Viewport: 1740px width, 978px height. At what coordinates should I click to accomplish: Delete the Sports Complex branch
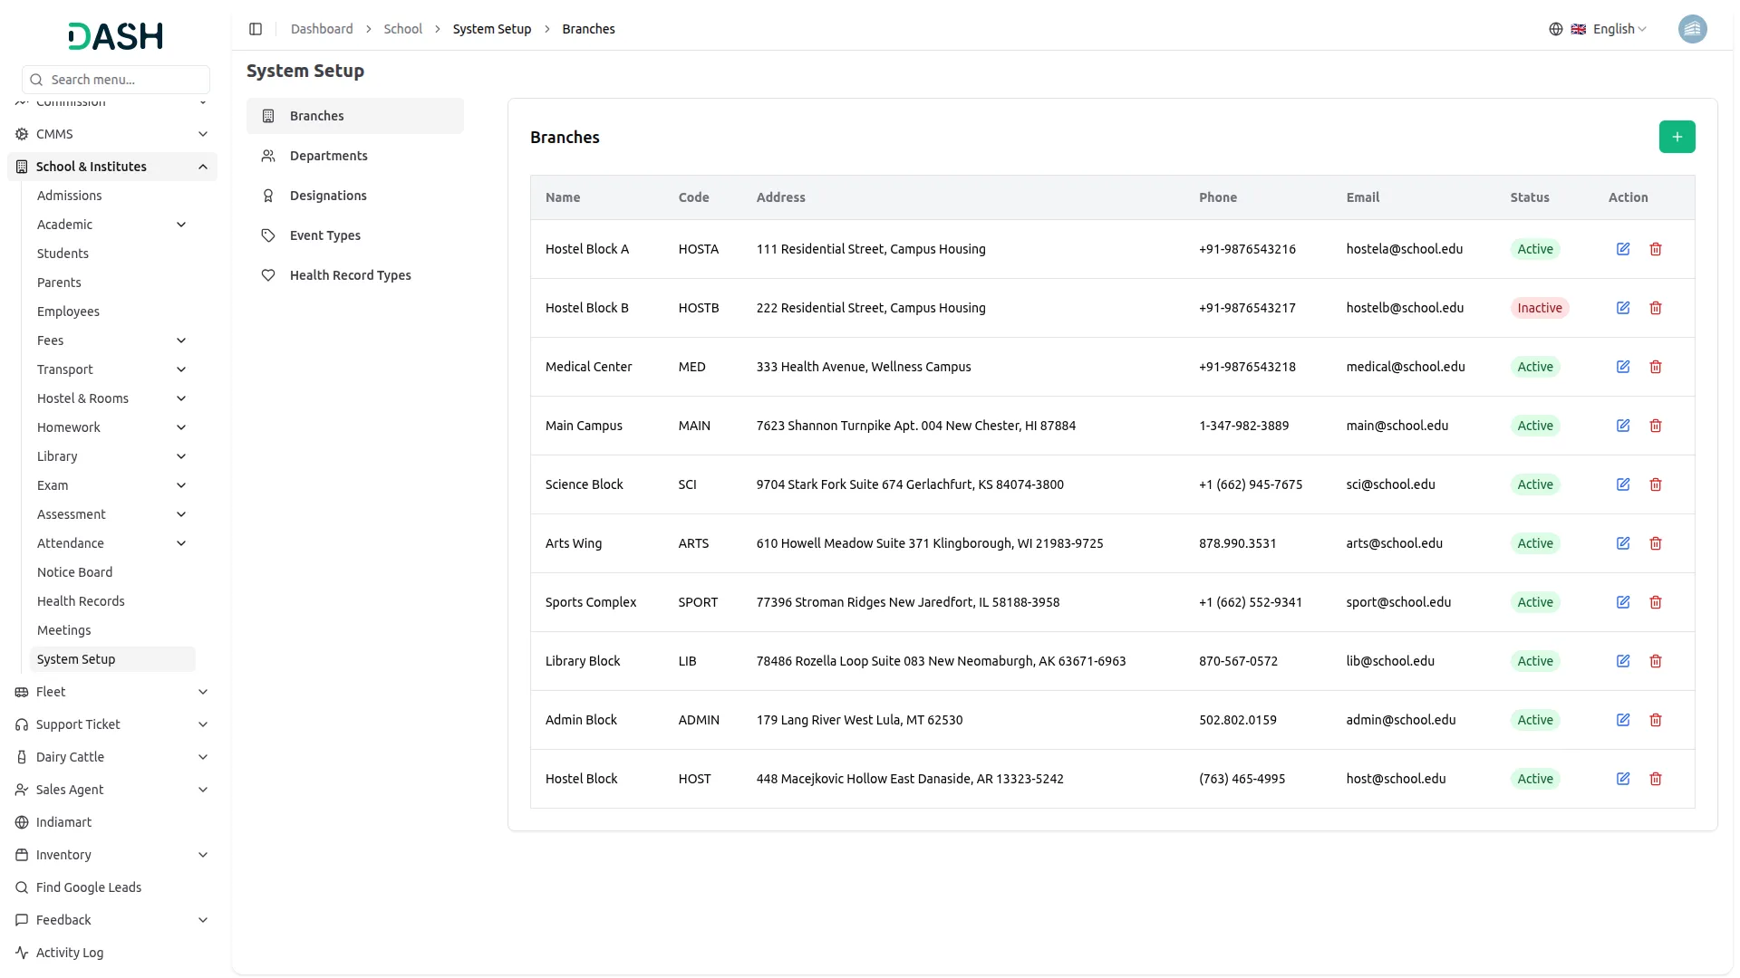pyautogui.click(x=1656, y=602)
